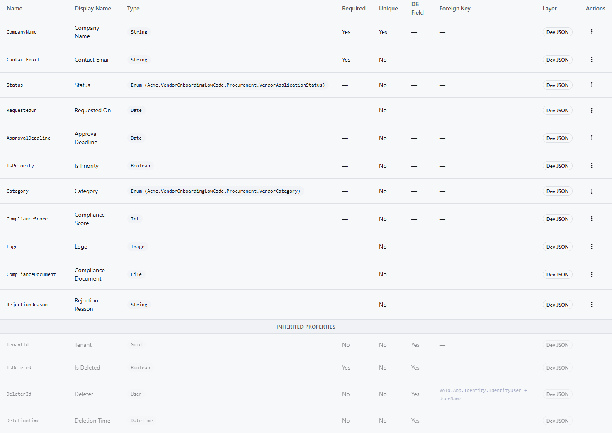Click the Actions column header
This screenshot has height=433, width=612.
(x=595, y=8)
